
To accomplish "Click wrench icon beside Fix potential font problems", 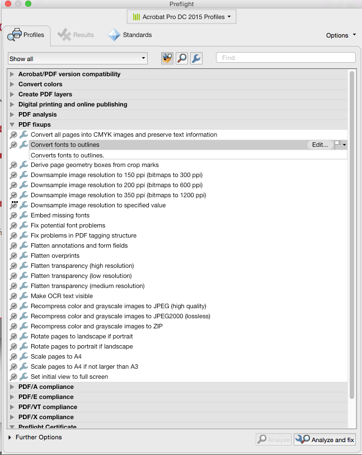I will (23, 225).
